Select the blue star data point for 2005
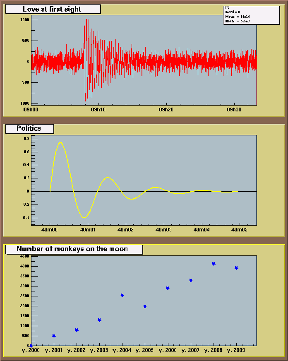288x361 pixels. 145,306
